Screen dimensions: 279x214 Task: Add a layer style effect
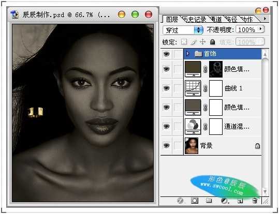click(180, 201)
